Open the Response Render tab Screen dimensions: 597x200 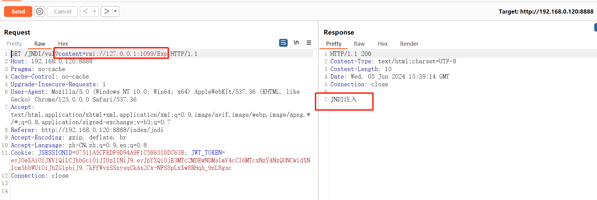(409, 44)
